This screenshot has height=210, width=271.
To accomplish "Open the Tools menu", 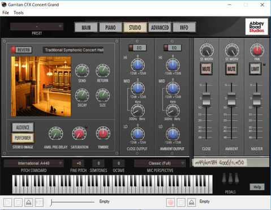I will [x=19, y=12].
